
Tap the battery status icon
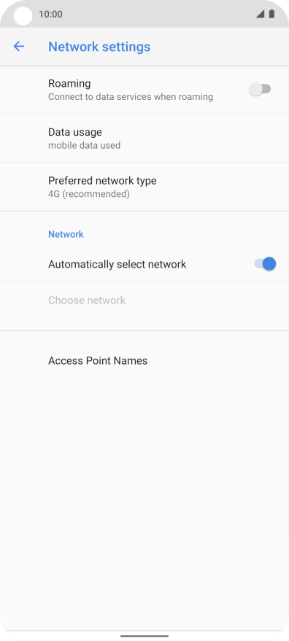pos(271,14)
